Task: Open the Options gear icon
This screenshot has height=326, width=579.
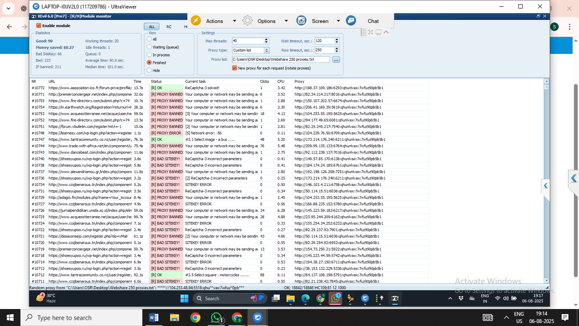Action: pyautogui.click(x=248, y=21)
